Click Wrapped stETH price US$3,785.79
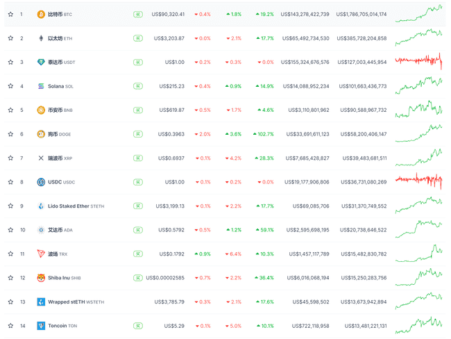The width and height of the screenshot is (451, 339). [x=169, y=302]
